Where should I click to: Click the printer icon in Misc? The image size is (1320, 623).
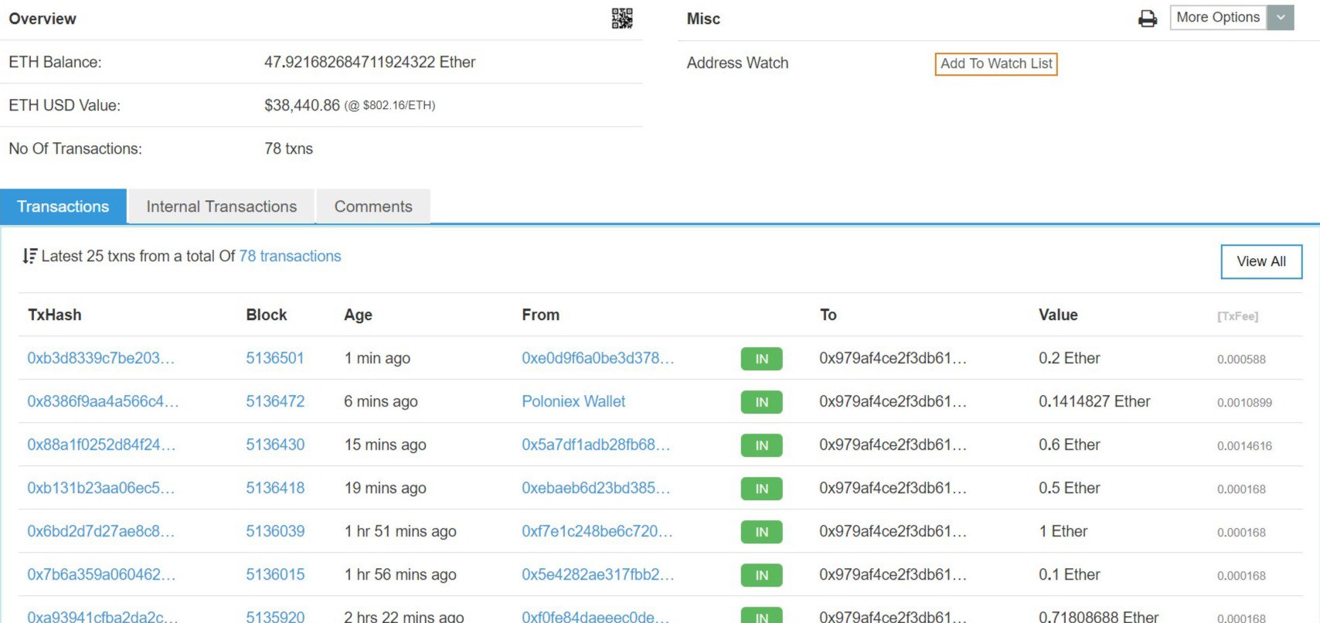1148,19
